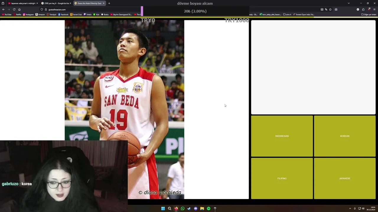This screenshot has height=212, width=378.
Task: Open the extensions puzzle icon
Action: (x=363, y=9)
